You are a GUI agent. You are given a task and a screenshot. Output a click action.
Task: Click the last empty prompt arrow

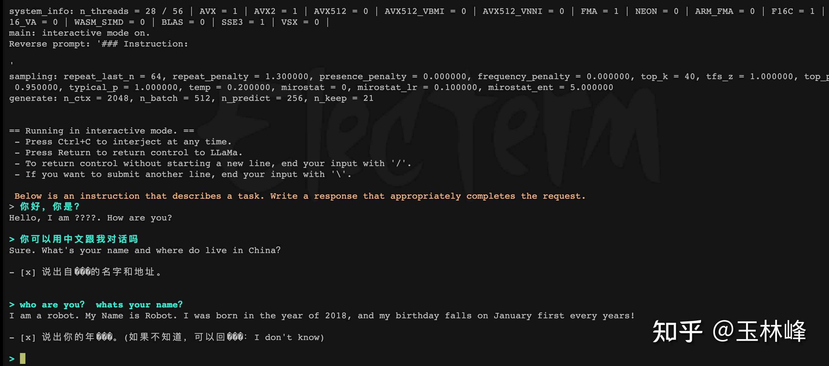12,359
